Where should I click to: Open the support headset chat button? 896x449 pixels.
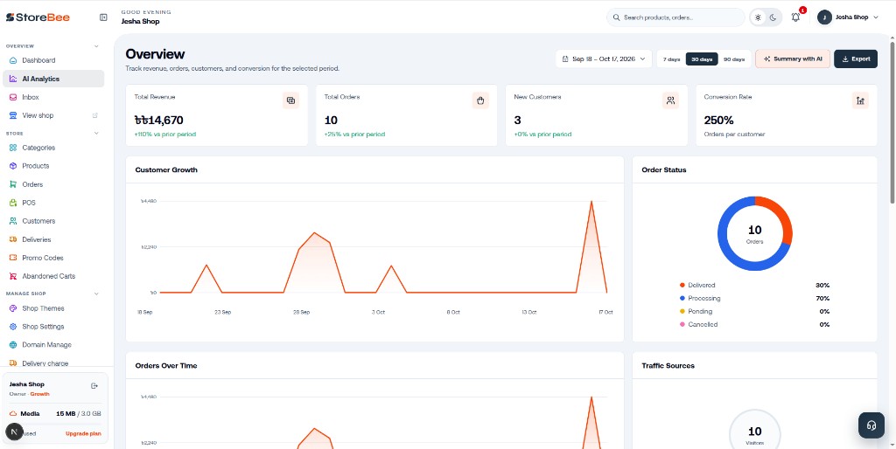[x=871, y=425]
